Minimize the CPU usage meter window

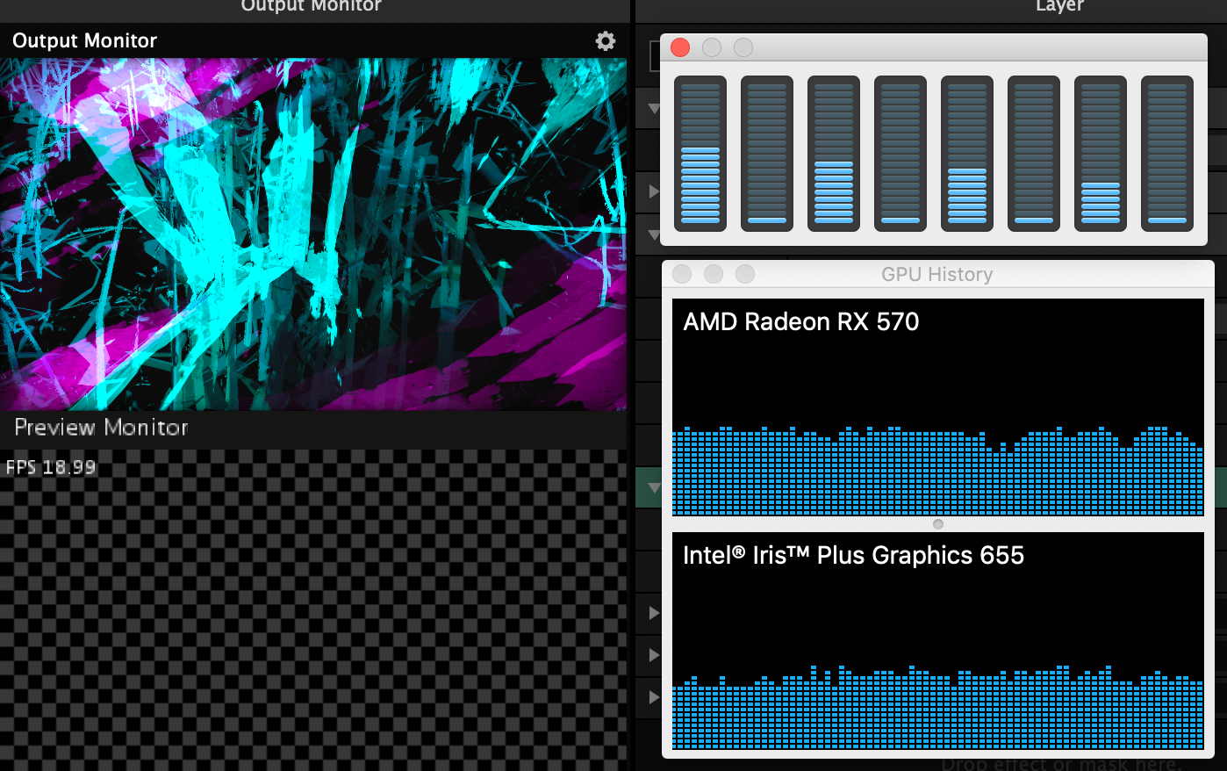pyautogui.click(x=712, y=47)
